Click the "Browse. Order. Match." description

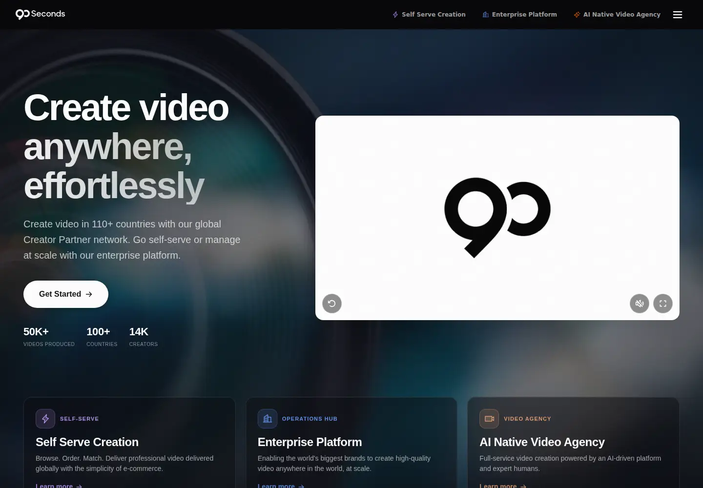124,463
